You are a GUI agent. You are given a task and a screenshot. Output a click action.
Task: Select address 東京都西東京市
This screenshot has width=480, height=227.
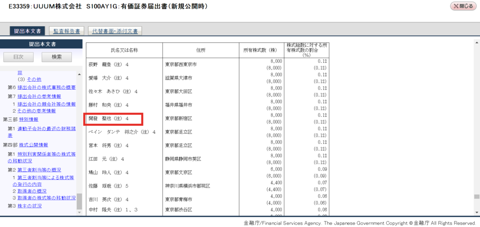point(180,65)
